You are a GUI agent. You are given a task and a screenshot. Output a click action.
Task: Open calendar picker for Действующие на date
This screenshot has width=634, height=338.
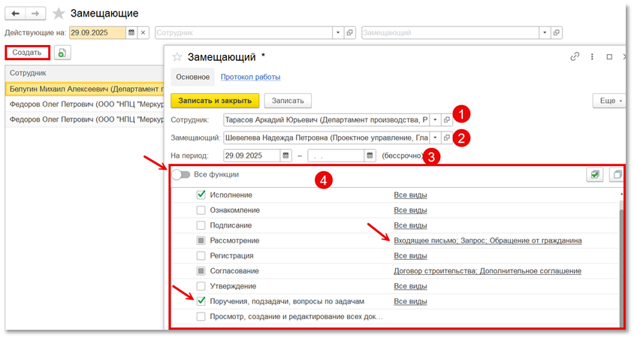(131, 33)
